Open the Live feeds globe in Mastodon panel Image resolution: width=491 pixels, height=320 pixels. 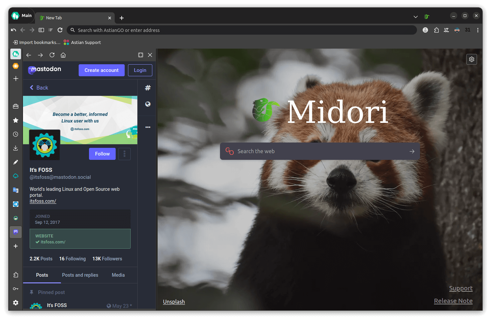pos(147,104)
